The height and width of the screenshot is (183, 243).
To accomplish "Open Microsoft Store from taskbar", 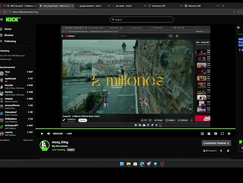I will coord(135,164).
